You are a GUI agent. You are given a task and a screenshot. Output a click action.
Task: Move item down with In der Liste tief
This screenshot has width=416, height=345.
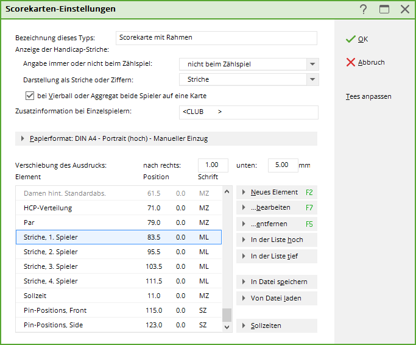(276, 256)
